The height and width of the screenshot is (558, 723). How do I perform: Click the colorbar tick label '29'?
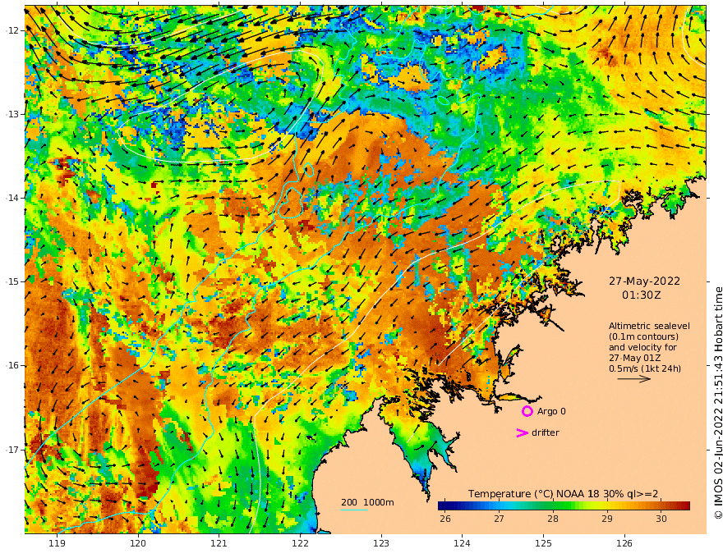point(607,519)
